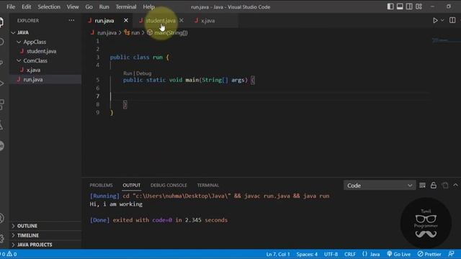The image size is (461, 259).
Task: Open the Explorer activity bar icon
Action: pos(1,22)
